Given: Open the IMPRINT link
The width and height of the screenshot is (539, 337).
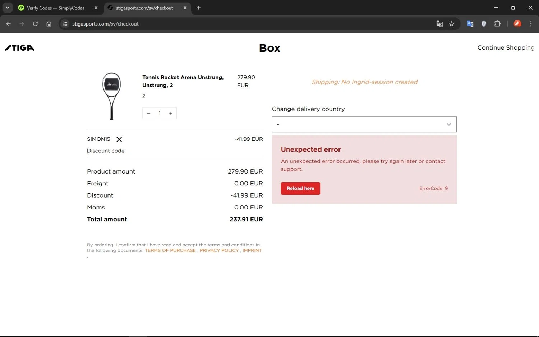Looking at the screenshot, I should point(252,250).
